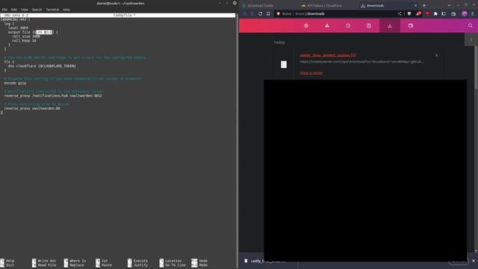
Task: Click the highlighted LOG_FILE text in nano
Action: tap(44, 32)
